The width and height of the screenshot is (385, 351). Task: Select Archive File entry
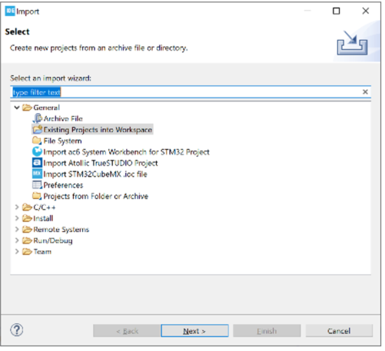[63, 118]
